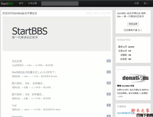Open the StartBBS起点开源 friendly link
The width and height of the screenshot is (153, 117).
coord(126,113)
